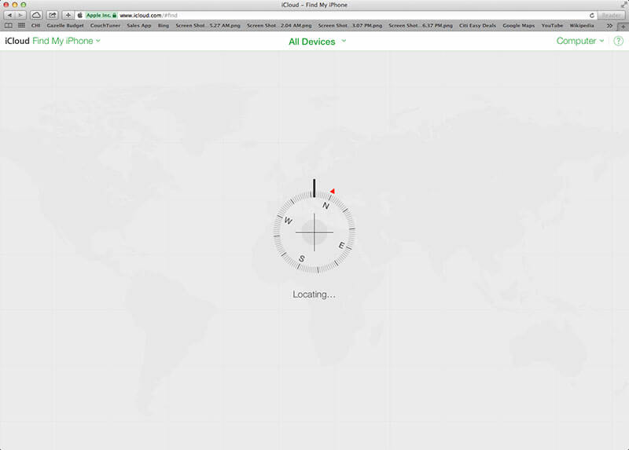Viewport: 629px width, 450px height.
Task: Open the Sales App bookmark
Action: (x=139, y=26)
